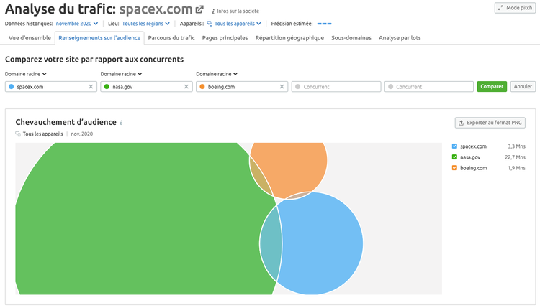Click the green nasa.gov color dot
Image resolution: width=540 pixels, height=308 pixels.
[x=107, y=87]
